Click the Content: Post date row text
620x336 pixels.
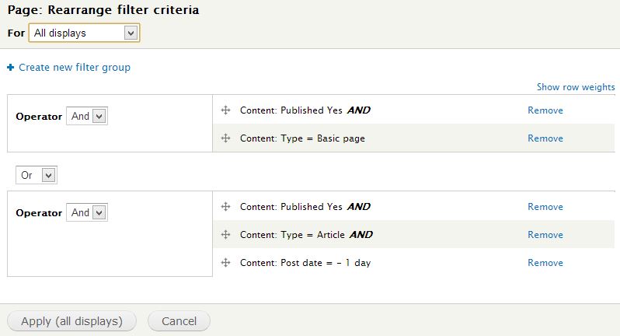305,263
